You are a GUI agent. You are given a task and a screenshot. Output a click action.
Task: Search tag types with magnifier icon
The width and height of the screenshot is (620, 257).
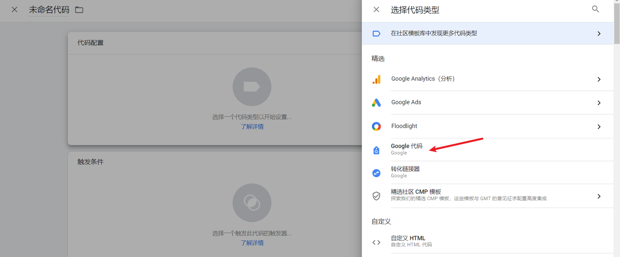pyautogui.click(x=596, y=9)
